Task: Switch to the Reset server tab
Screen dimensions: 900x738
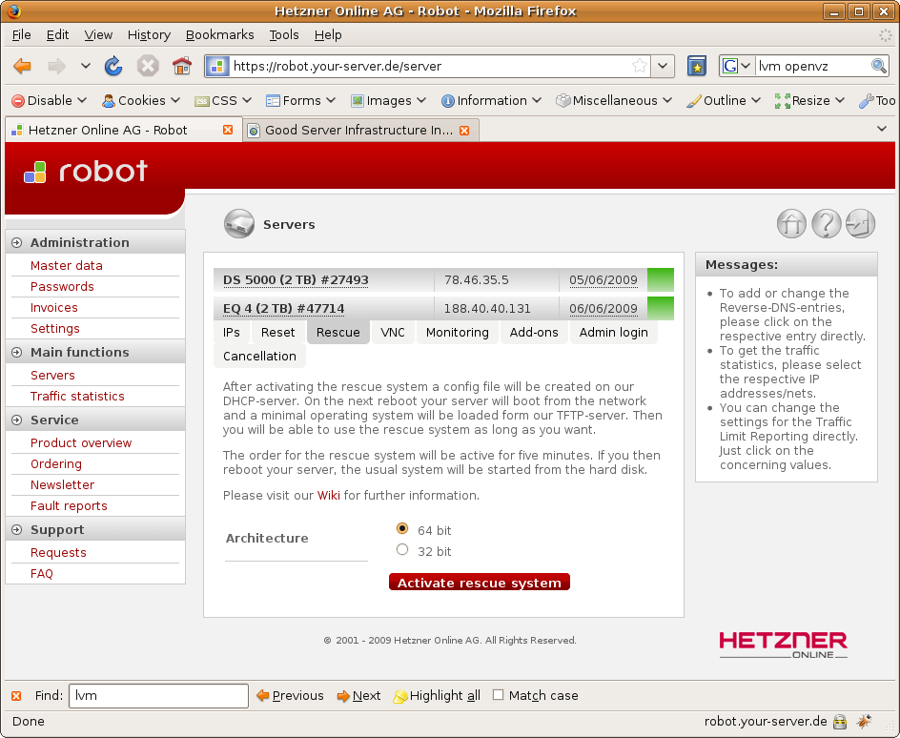Action: click(277, 332)
